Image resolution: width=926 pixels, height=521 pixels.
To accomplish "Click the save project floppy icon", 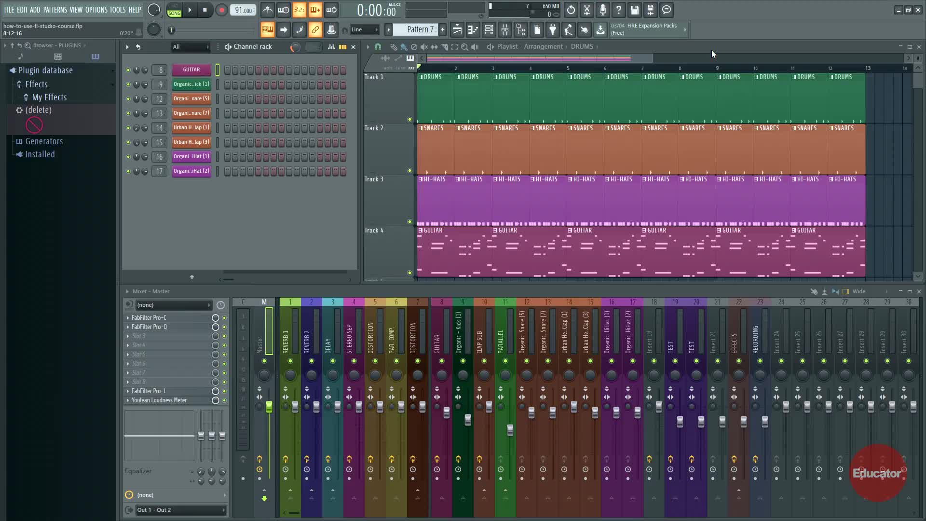I will point(634,10).
